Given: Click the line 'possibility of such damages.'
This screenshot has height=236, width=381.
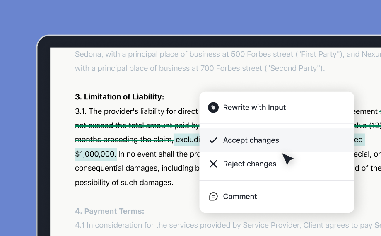Looking at the screenshot, I should (x=124, y=183).
